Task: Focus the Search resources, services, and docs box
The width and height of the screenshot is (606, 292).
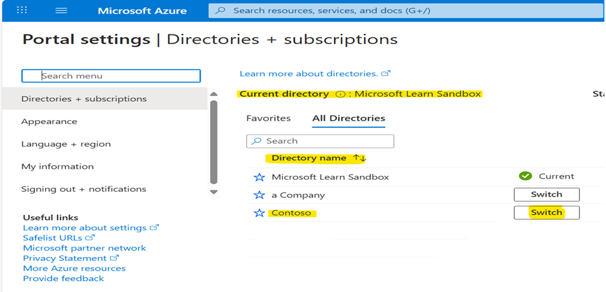Action: pos(407,10)
